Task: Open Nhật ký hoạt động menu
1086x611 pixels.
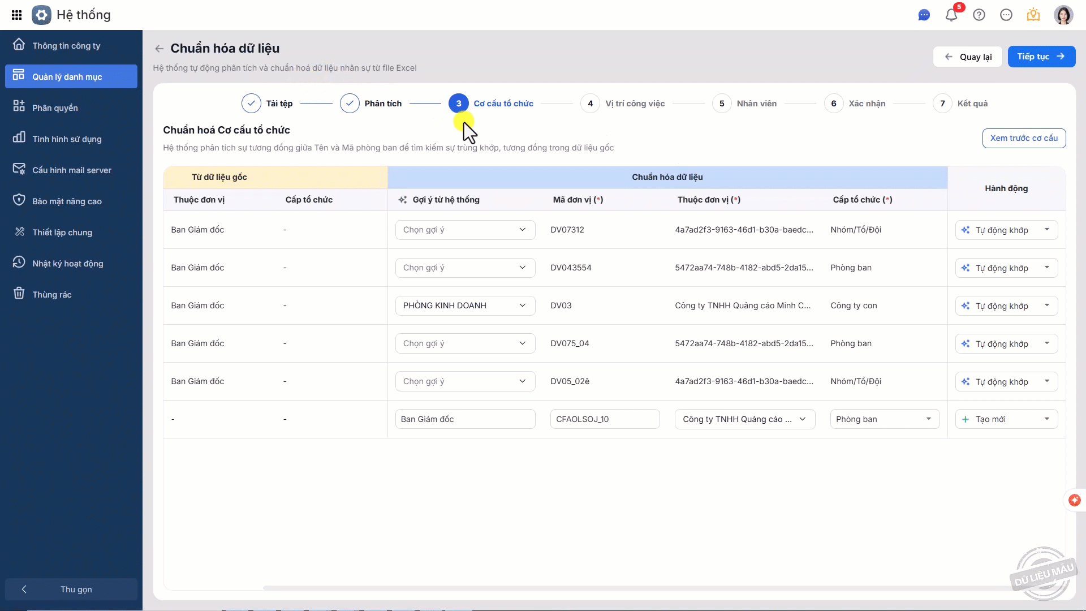Action: (67, 263)
